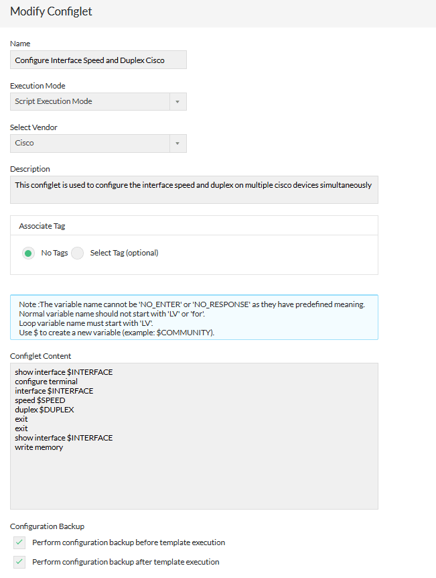Edit the confliglet name text

click(x=98, y=60)
